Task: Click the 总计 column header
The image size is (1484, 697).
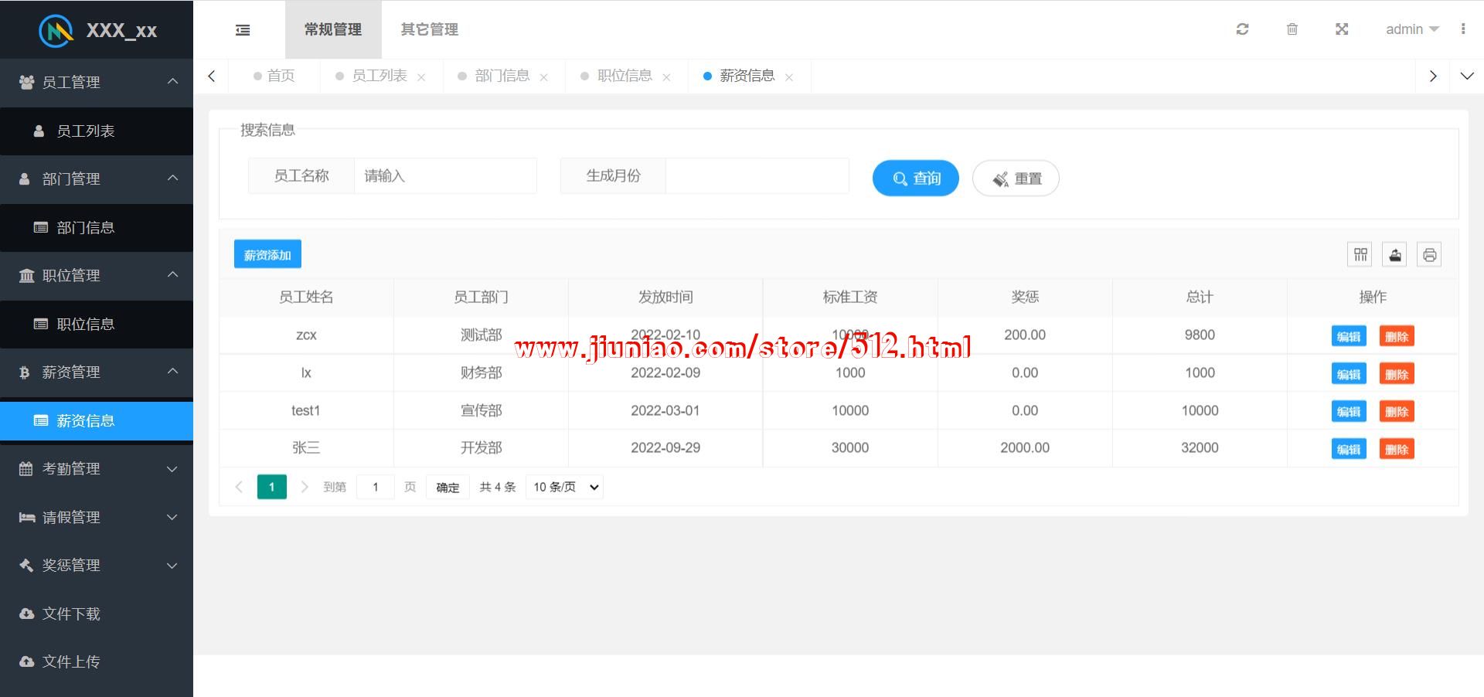Action: click(1200, 297)
